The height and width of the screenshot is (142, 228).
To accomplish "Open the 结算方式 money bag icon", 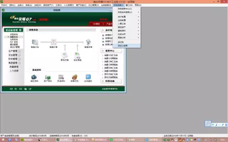I will pyautogui.click(x=74, y=78).
